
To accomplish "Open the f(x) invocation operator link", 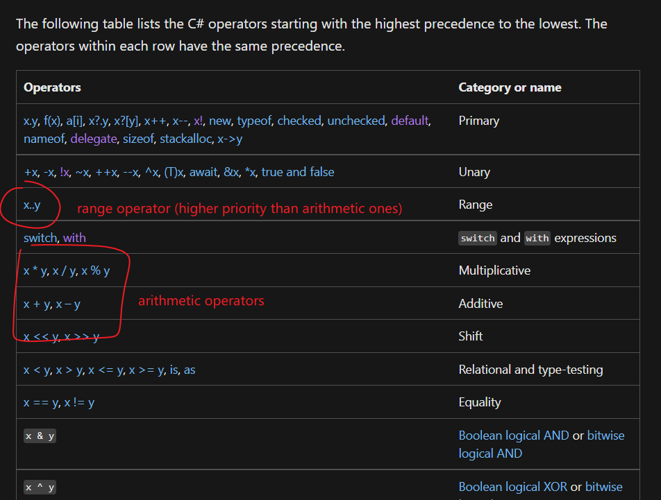I will [x=52, y=121].
